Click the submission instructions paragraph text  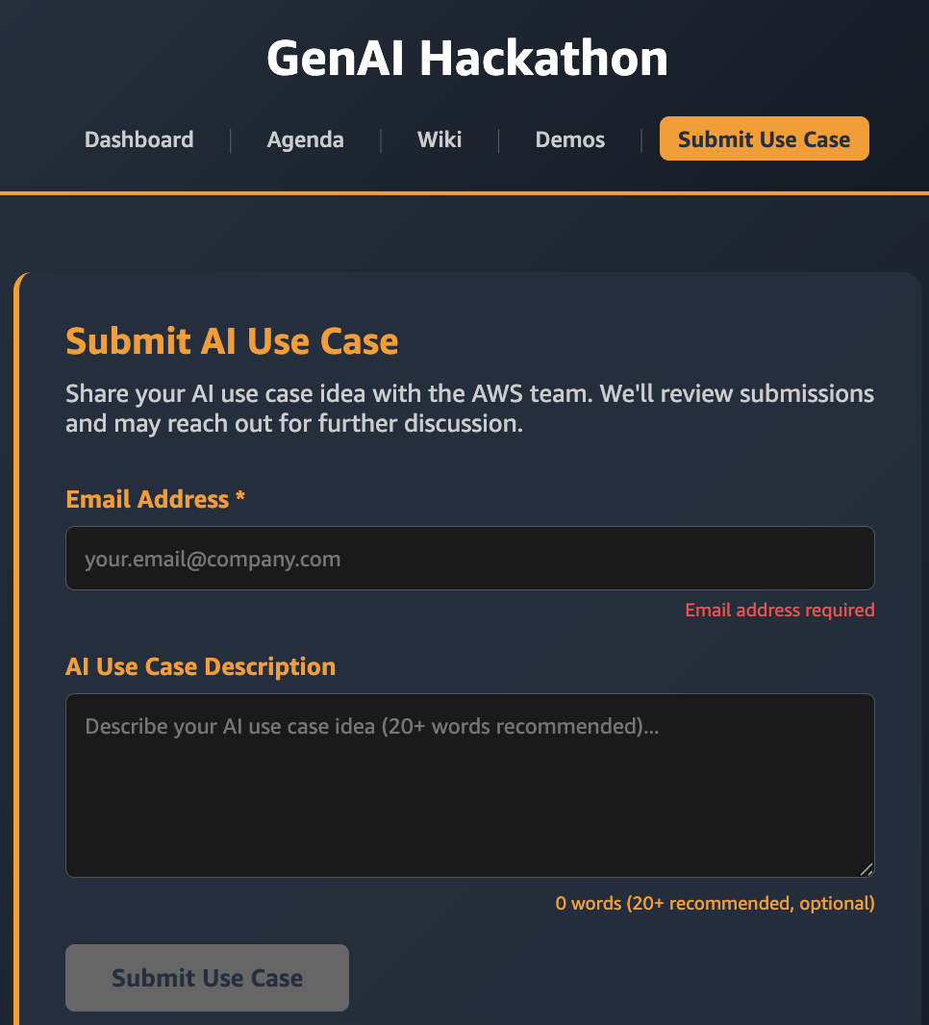click(x=469, y=408)
